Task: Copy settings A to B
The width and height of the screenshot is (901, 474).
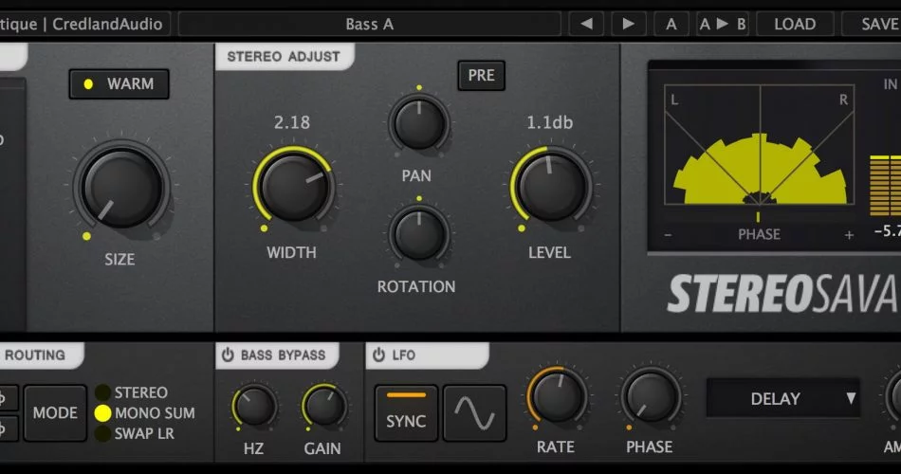Action: (x=723, y=24)
